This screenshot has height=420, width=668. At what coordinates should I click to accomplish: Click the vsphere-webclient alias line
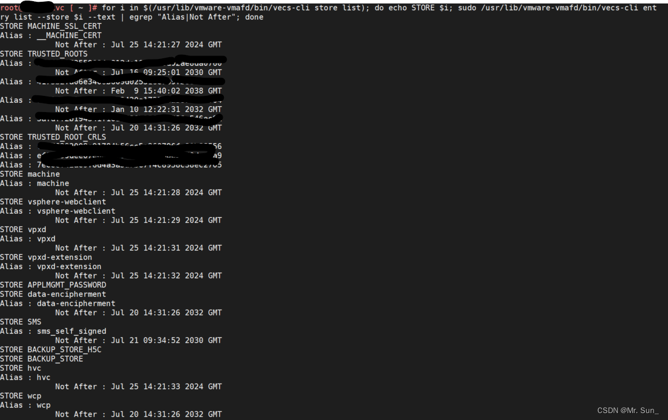click(x=57, y=211)
